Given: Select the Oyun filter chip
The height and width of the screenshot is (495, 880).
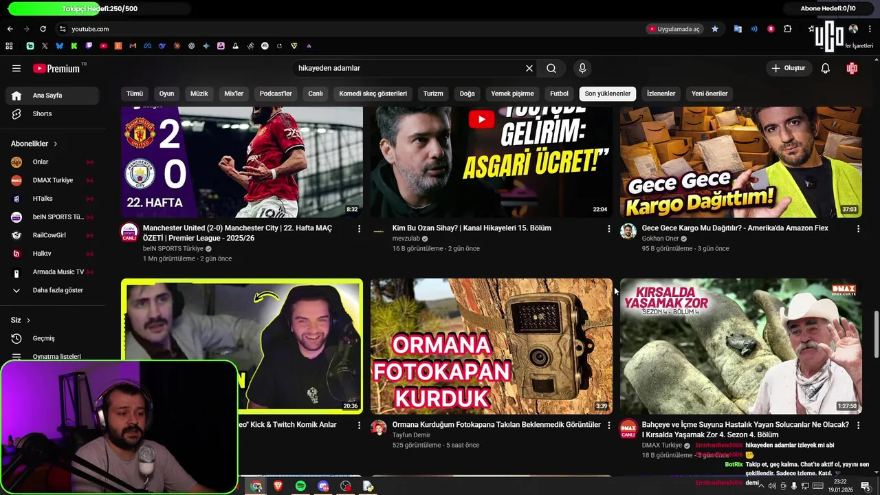Looking at the screenshot, I should [x=167, y=93].
